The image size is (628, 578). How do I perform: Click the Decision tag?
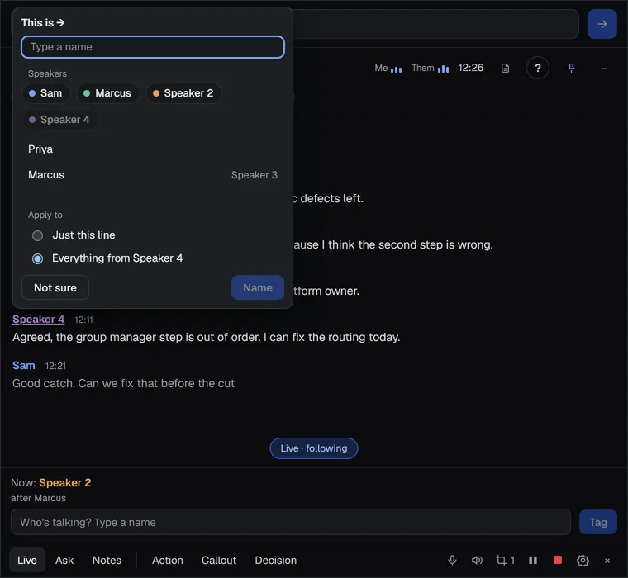tap(275, 561)
